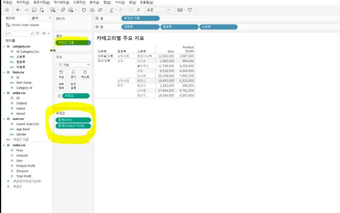340x213 pixels.
Task: Click the 27,844,000 Gmv cell
Action: coord(166,90)
